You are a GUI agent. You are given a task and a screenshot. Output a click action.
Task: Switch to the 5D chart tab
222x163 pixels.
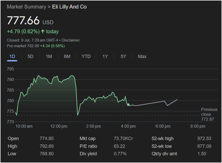pyautogui.click(x=30, y=56)
